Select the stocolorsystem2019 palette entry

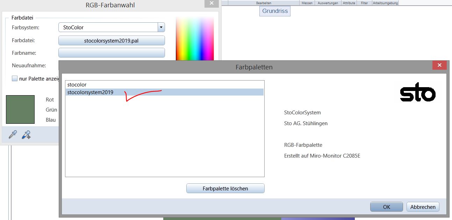click(90, 92)
